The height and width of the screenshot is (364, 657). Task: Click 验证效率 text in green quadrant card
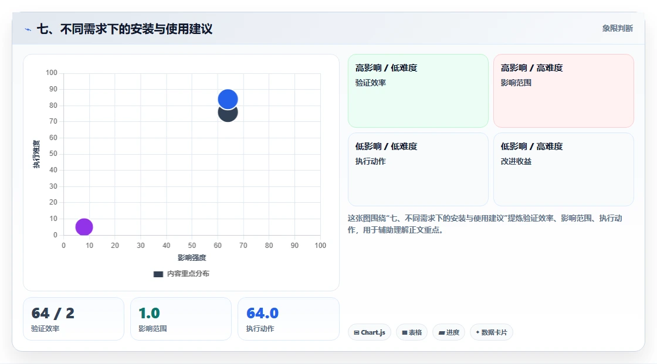(x=370, y=83)
